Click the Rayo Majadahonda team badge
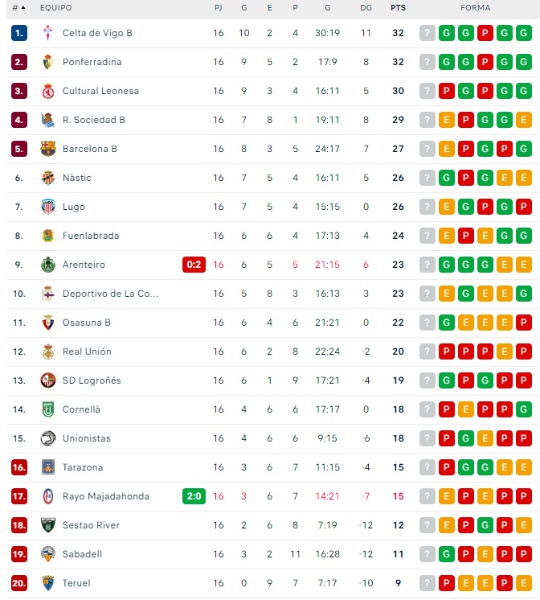 pyautogui.click(x=47, y=496)
